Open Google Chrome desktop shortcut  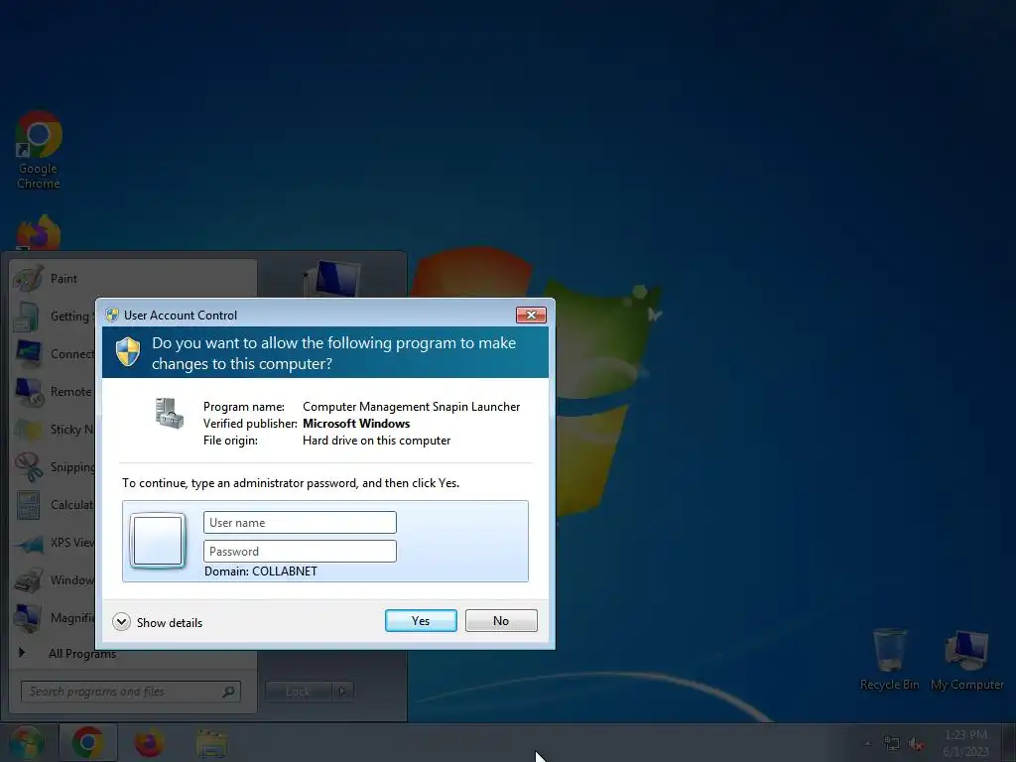pos(39,151)
